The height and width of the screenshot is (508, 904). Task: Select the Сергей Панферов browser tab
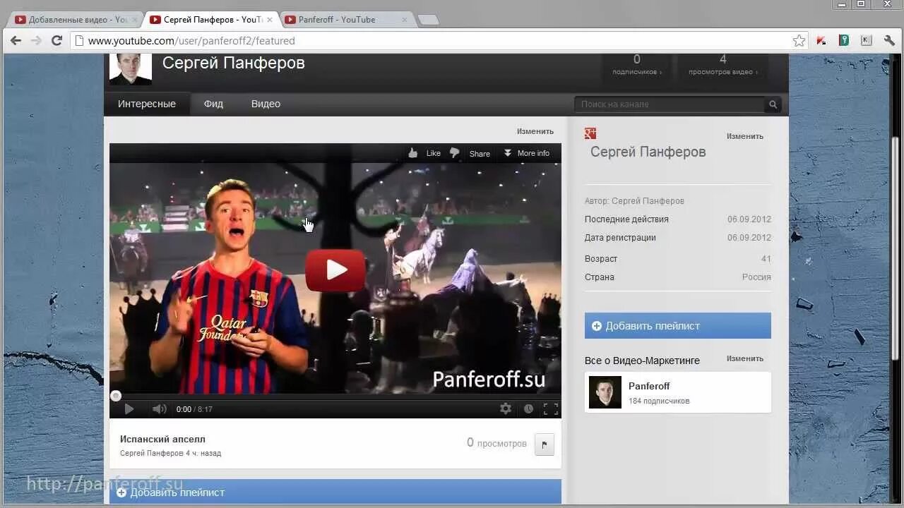tap(213, 20)
